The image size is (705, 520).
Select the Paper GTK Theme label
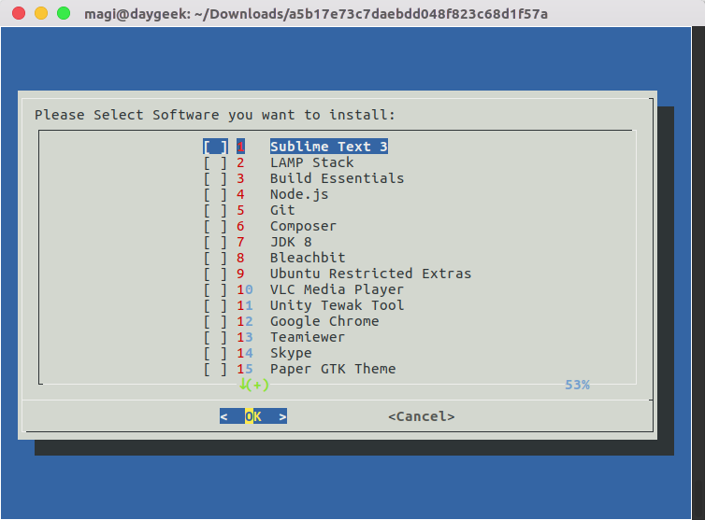click(333, 369)
